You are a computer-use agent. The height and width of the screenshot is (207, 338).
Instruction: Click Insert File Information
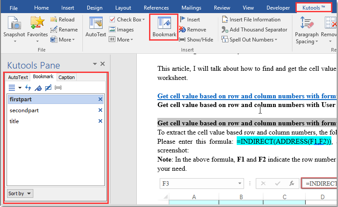[251, 20]
